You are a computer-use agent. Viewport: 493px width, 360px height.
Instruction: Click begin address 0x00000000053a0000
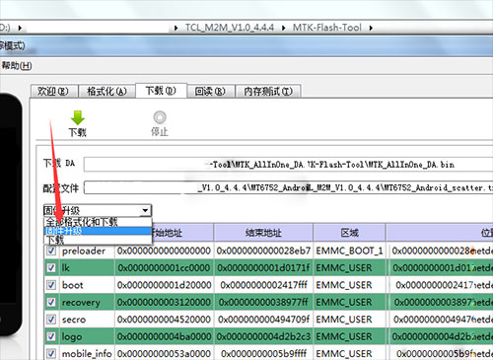164,354
